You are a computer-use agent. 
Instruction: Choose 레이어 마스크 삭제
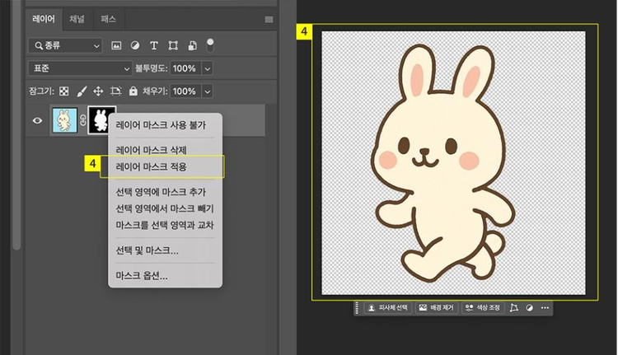coord(152,150)
